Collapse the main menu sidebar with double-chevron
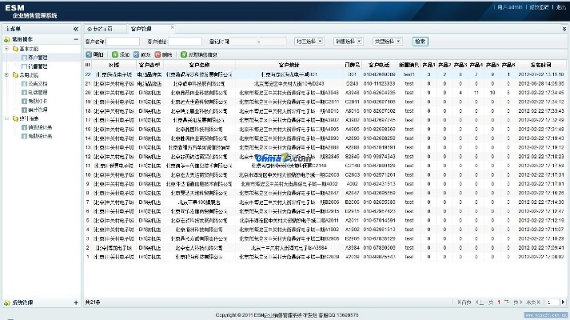The width and height of the screenshot is (570, 320). tap(76, 29)
